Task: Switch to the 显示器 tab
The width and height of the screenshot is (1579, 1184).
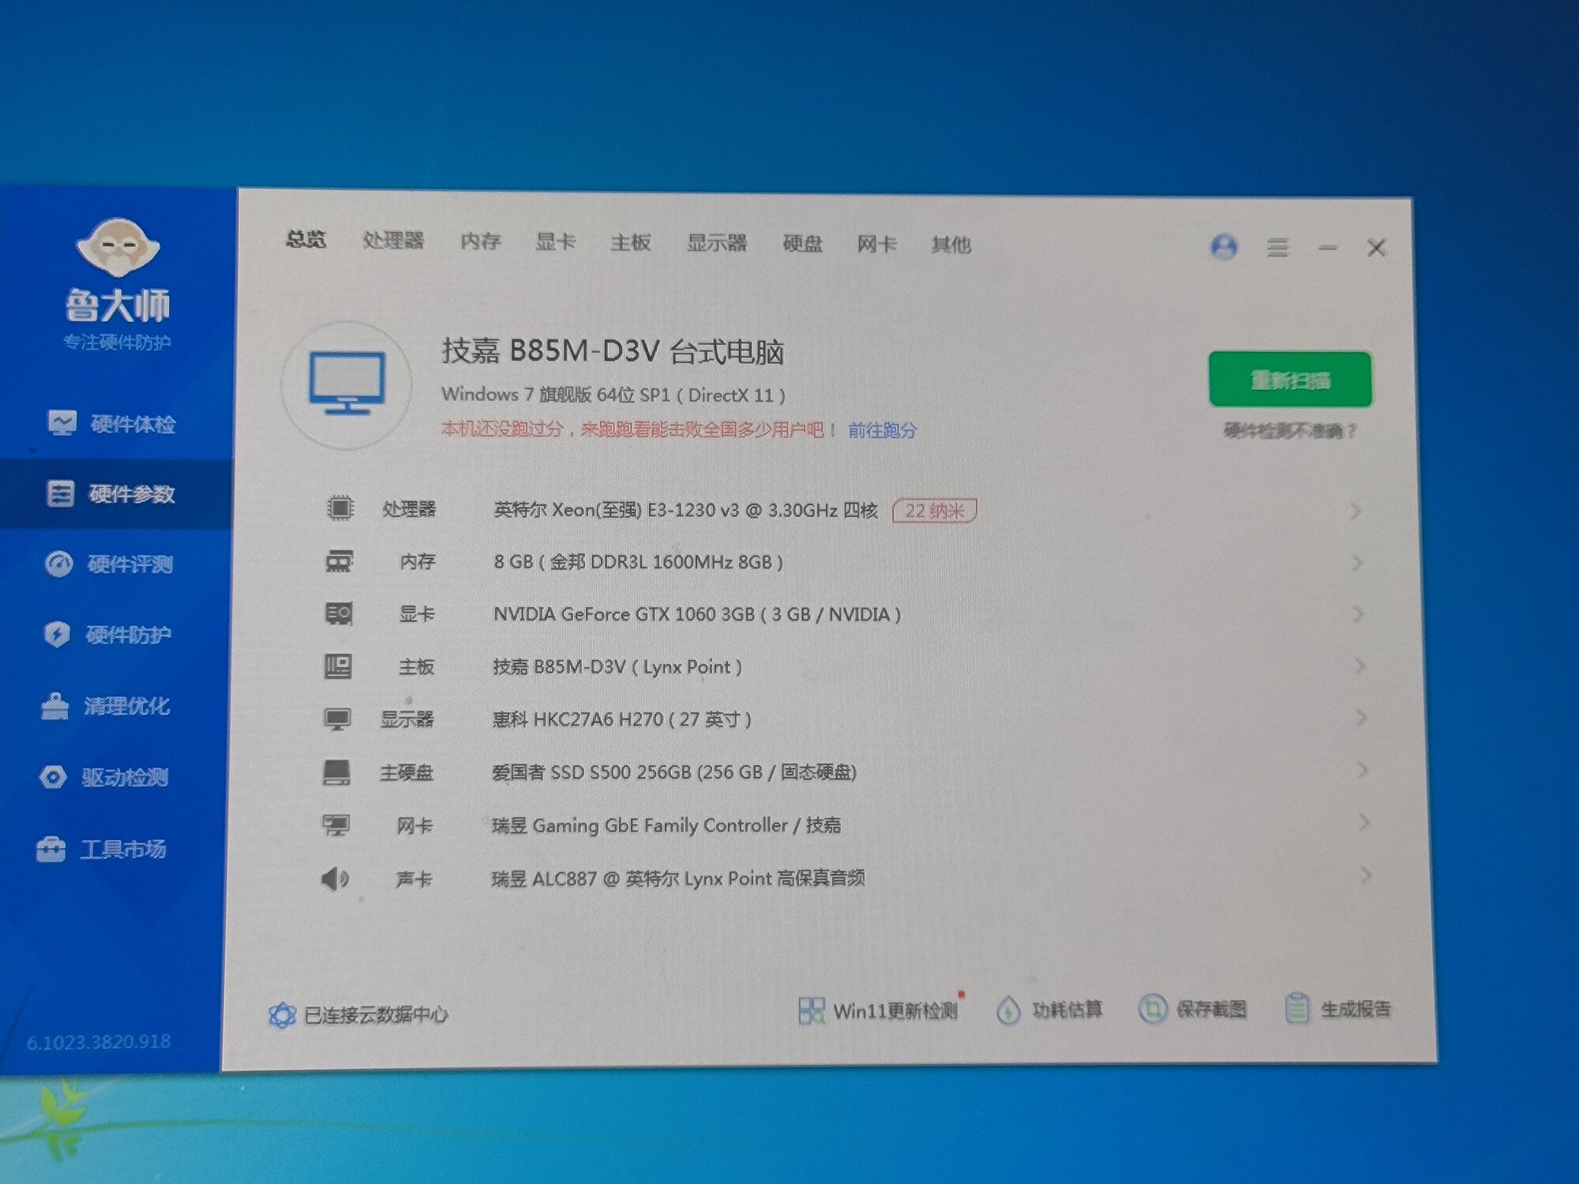Action: (x=717, y=243)
